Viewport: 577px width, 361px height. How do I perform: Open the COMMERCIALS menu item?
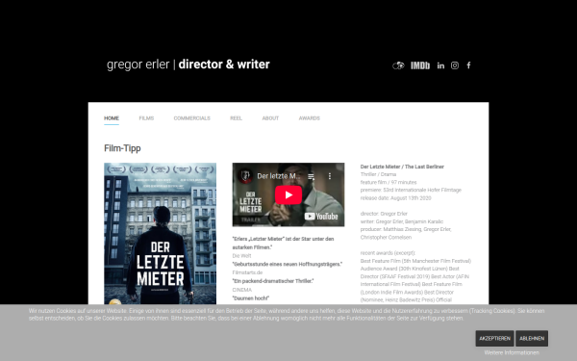point(192,118)
